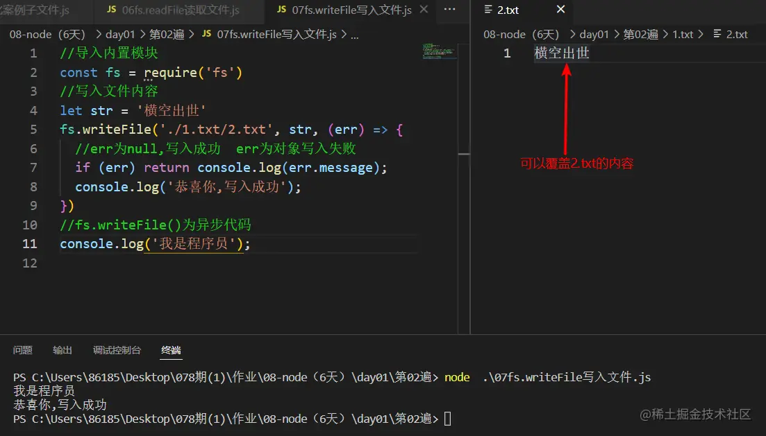Click line number 12 in the gutter
Screen dimensions: 766x436
[29, 263]
